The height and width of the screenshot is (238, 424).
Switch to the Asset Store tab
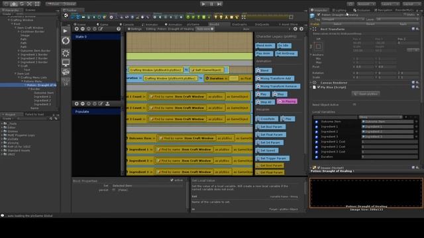coord(288,24)
